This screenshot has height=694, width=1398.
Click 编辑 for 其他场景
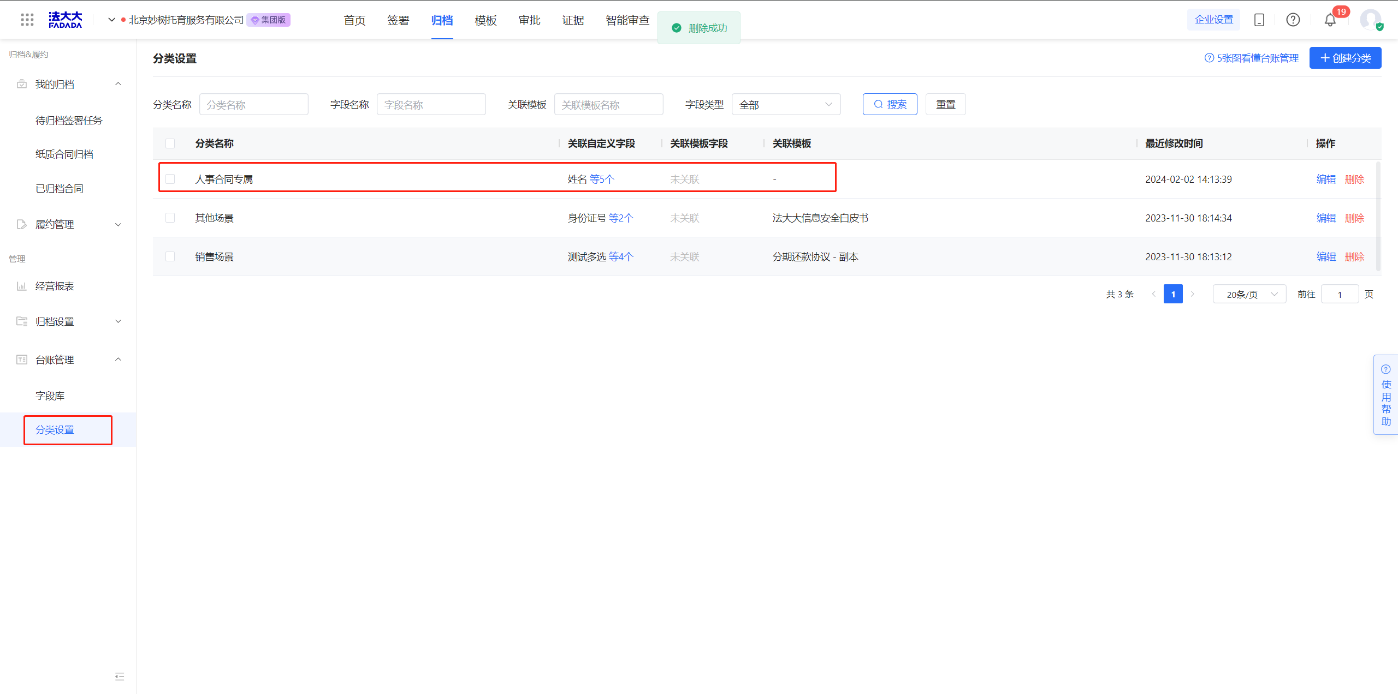pos(1326,218)
